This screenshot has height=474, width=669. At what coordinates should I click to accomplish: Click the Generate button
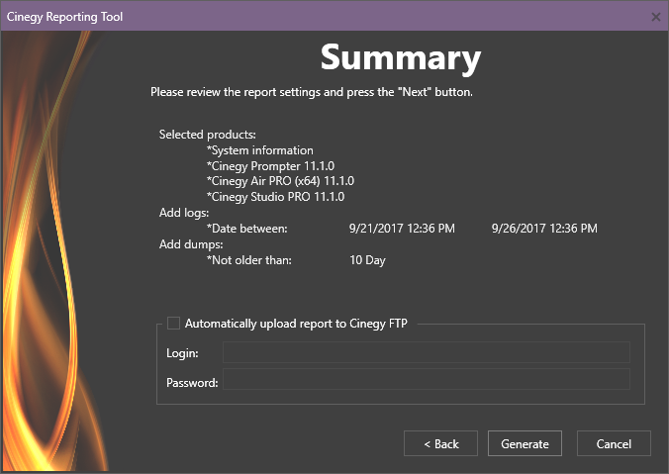(525, 443)
